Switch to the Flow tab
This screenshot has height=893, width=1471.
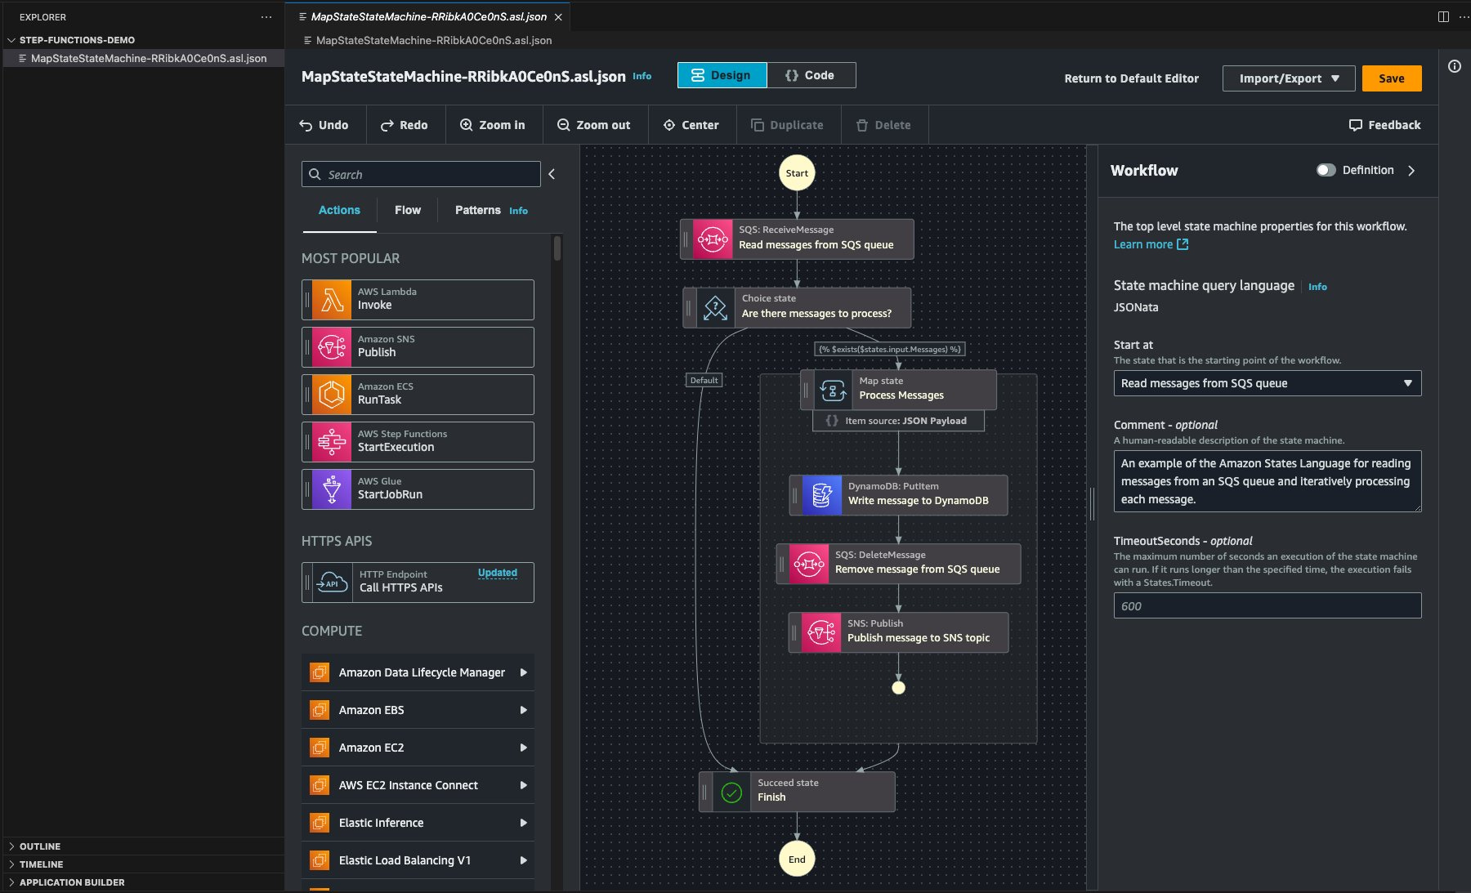click(407, 210)
